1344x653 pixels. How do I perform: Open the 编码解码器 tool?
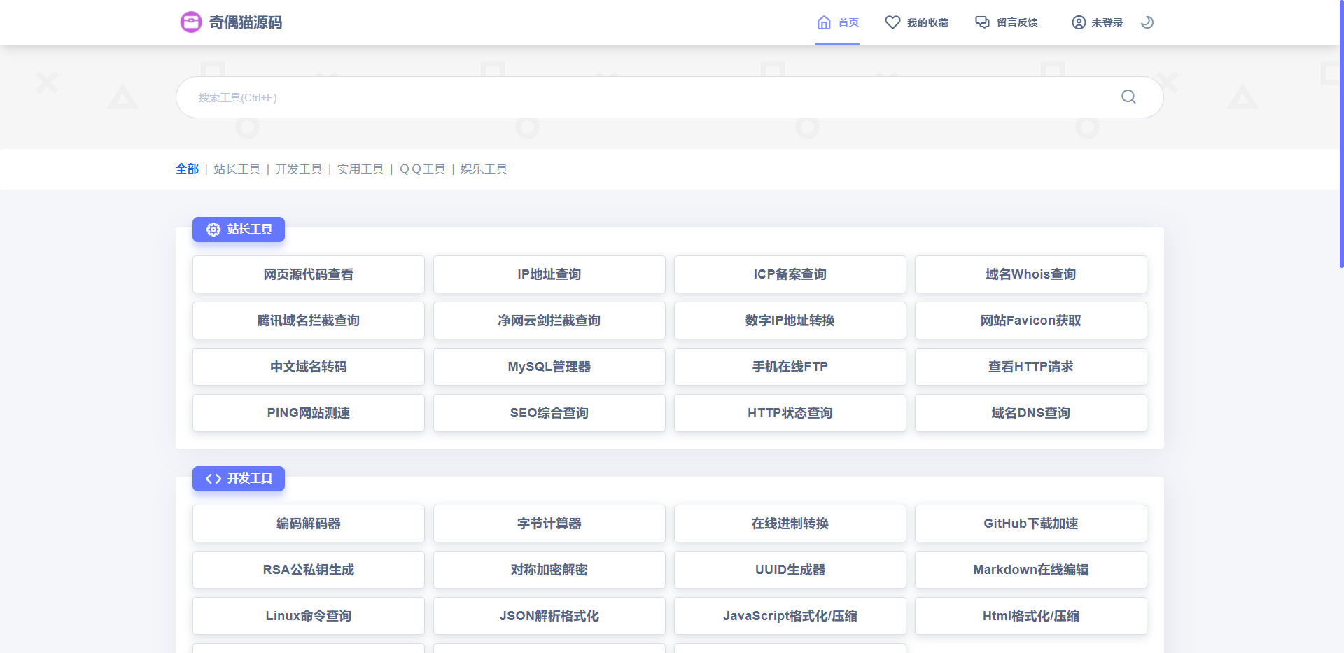click(x=309, y=524)
